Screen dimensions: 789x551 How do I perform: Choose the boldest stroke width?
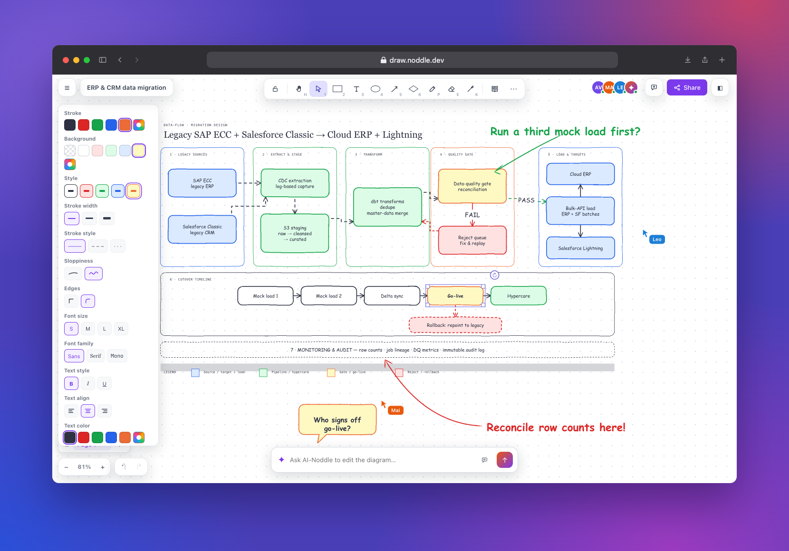pyautogui.click(x=107, y=218)
